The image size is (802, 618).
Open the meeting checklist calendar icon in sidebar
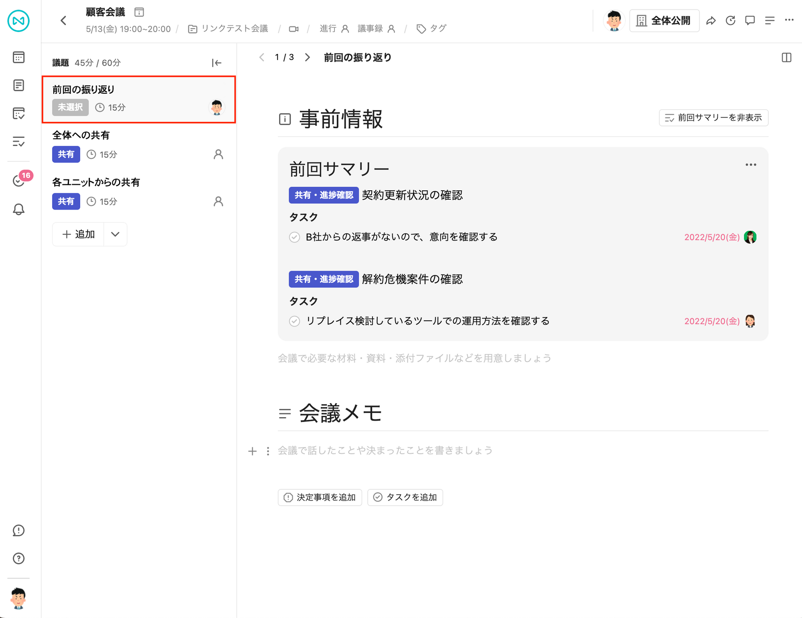(18, 113)
